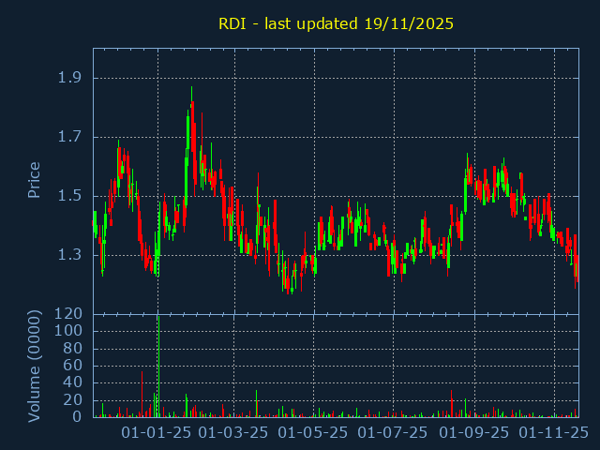Click the 1.5 price tick label
Image resolution: width=600 pixels, height=450 pixels.
pyautogui.click(x=71, y=196)
